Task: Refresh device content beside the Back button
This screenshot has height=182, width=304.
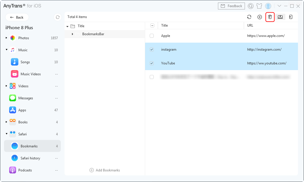Action: [58, 17]
